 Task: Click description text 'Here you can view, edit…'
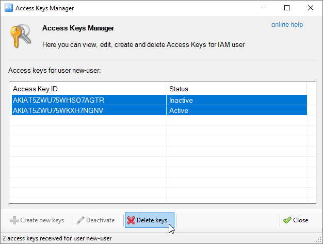tap(143, 45)
